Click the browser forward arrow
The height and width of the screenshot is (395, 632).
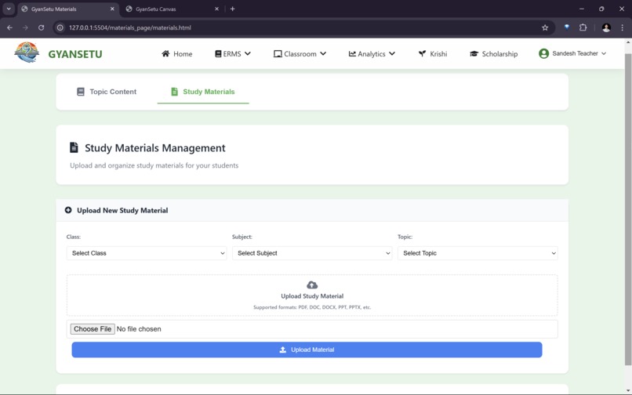tap(25, 27)
